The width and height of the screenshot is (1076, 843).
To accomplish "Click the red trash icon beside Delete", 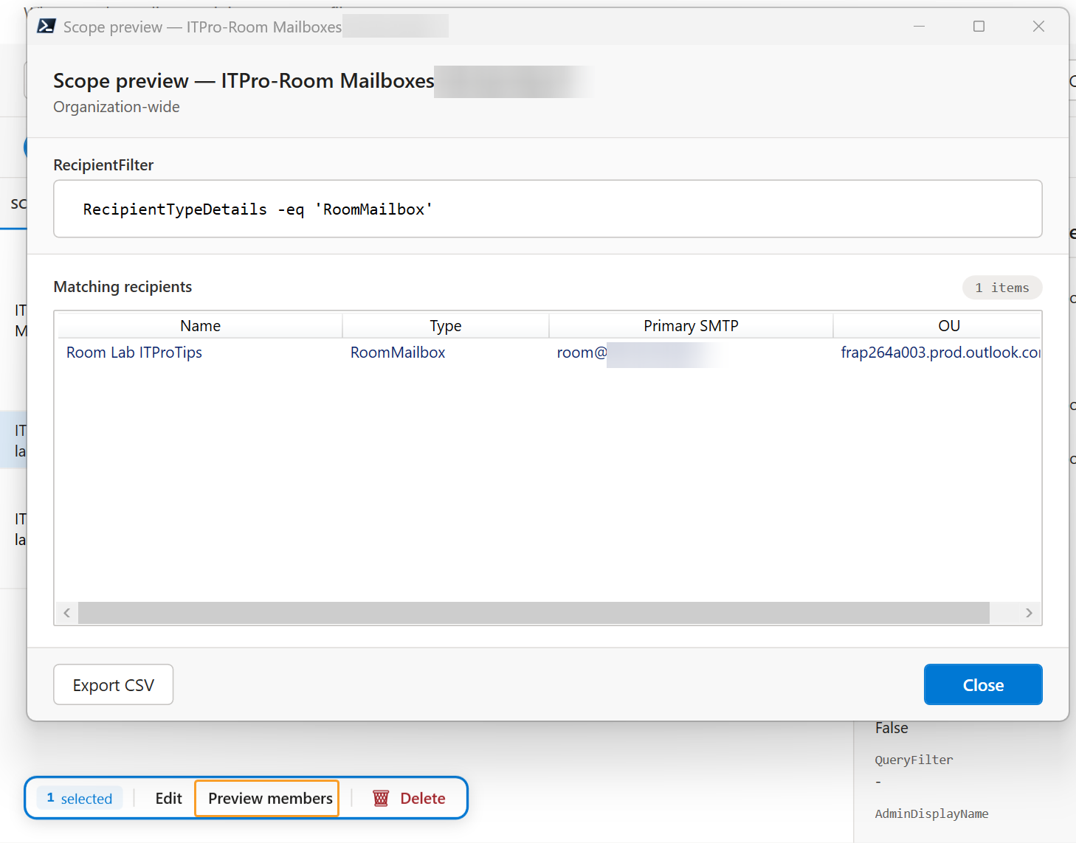I will [381, 798].
